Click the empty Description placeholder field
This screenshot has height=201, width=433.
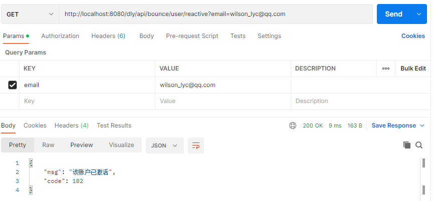tap(360, 101)
